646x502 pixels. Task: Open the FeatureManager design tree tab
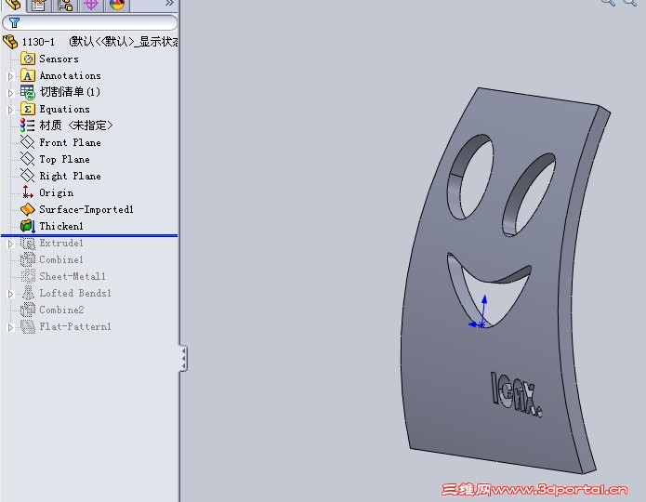point(12,5)
